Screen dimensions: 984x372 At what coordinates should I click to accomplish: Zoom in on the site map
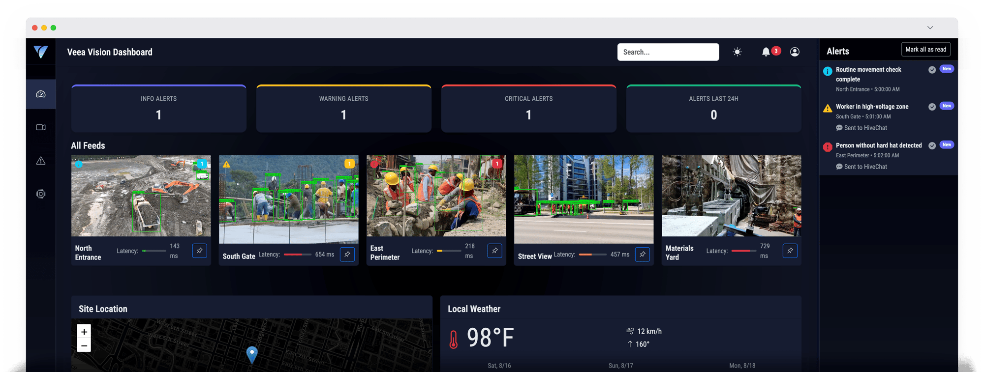tap(84, 332)
